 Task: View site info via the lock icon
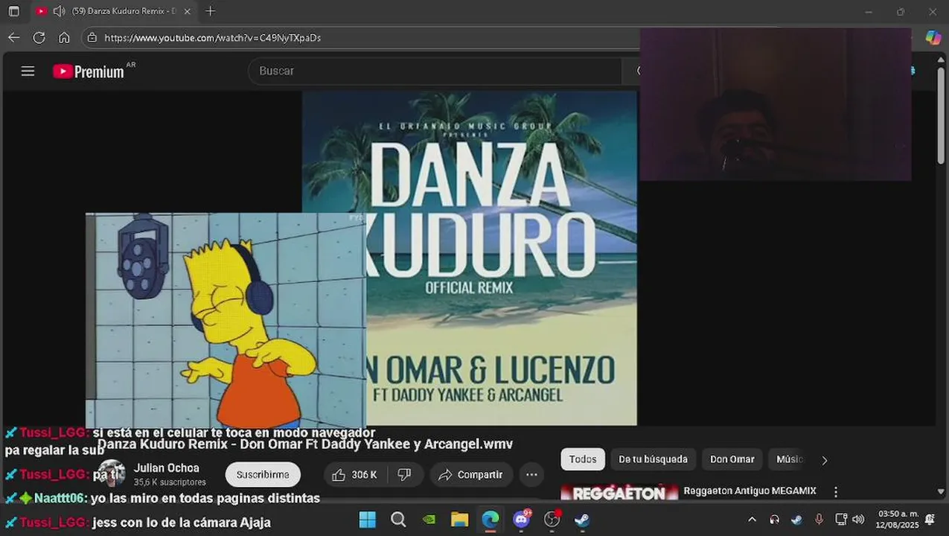click(x=92, y=37)
